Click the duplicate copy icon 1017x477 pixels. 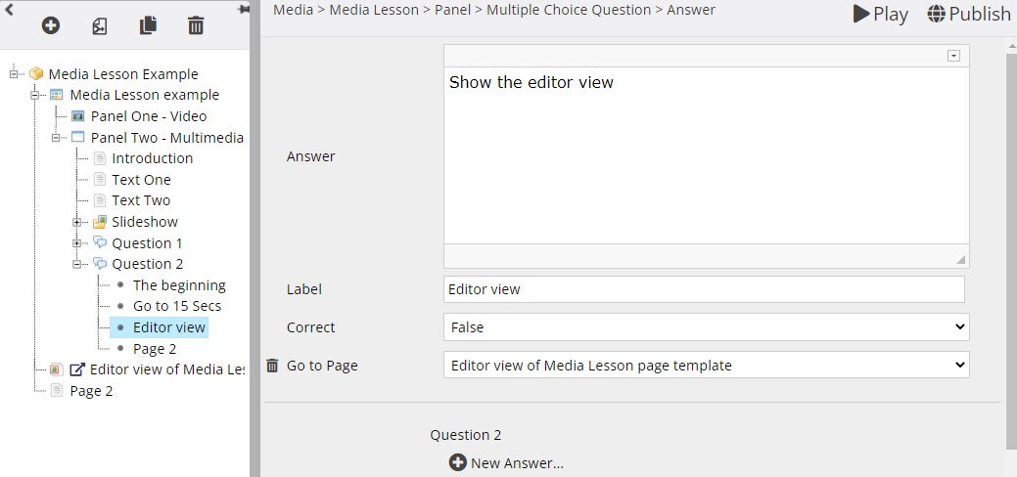[x=148, y=25]
